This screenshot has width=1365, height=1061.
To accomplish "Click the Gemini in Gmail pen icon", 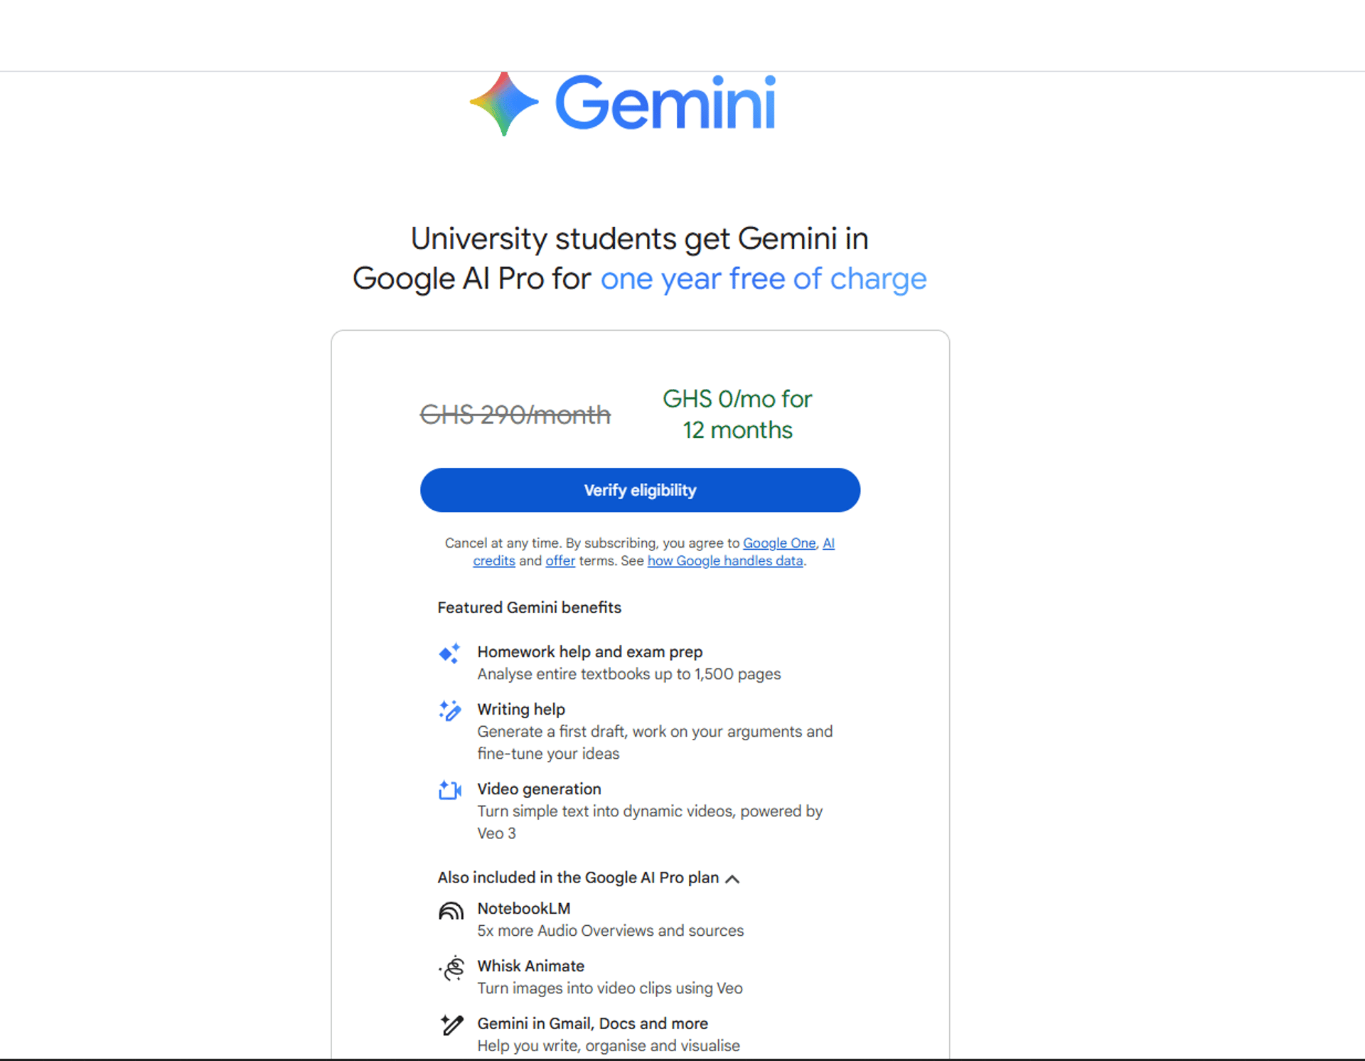I will point(451,1025).
